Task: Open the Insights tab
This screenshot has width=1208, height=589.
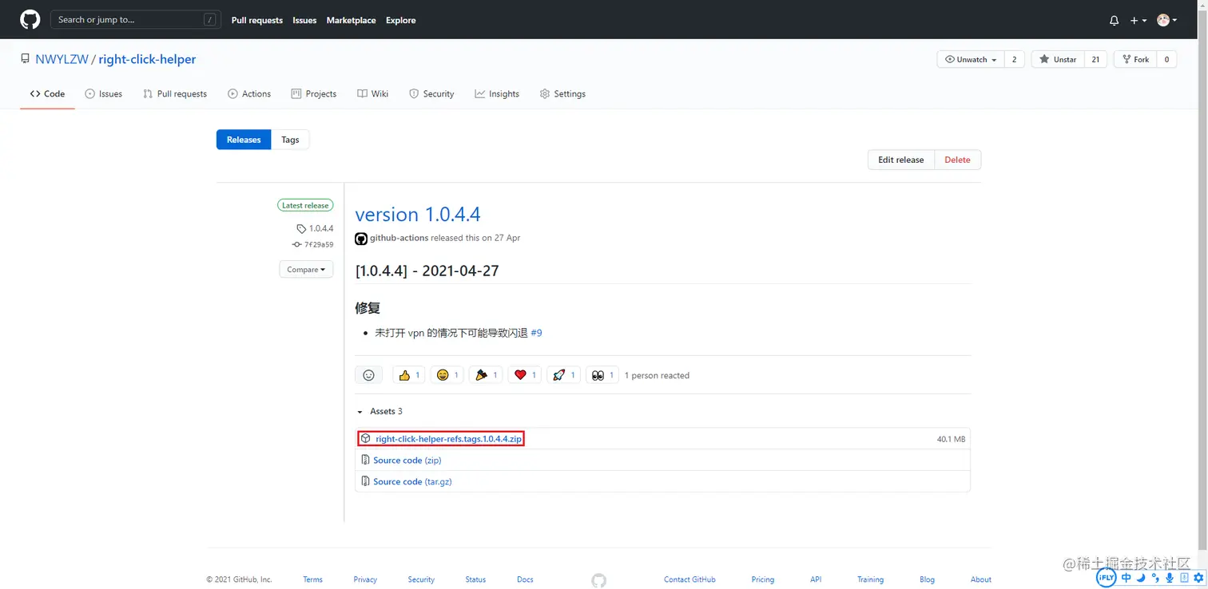Action: (x=497, y=94)
